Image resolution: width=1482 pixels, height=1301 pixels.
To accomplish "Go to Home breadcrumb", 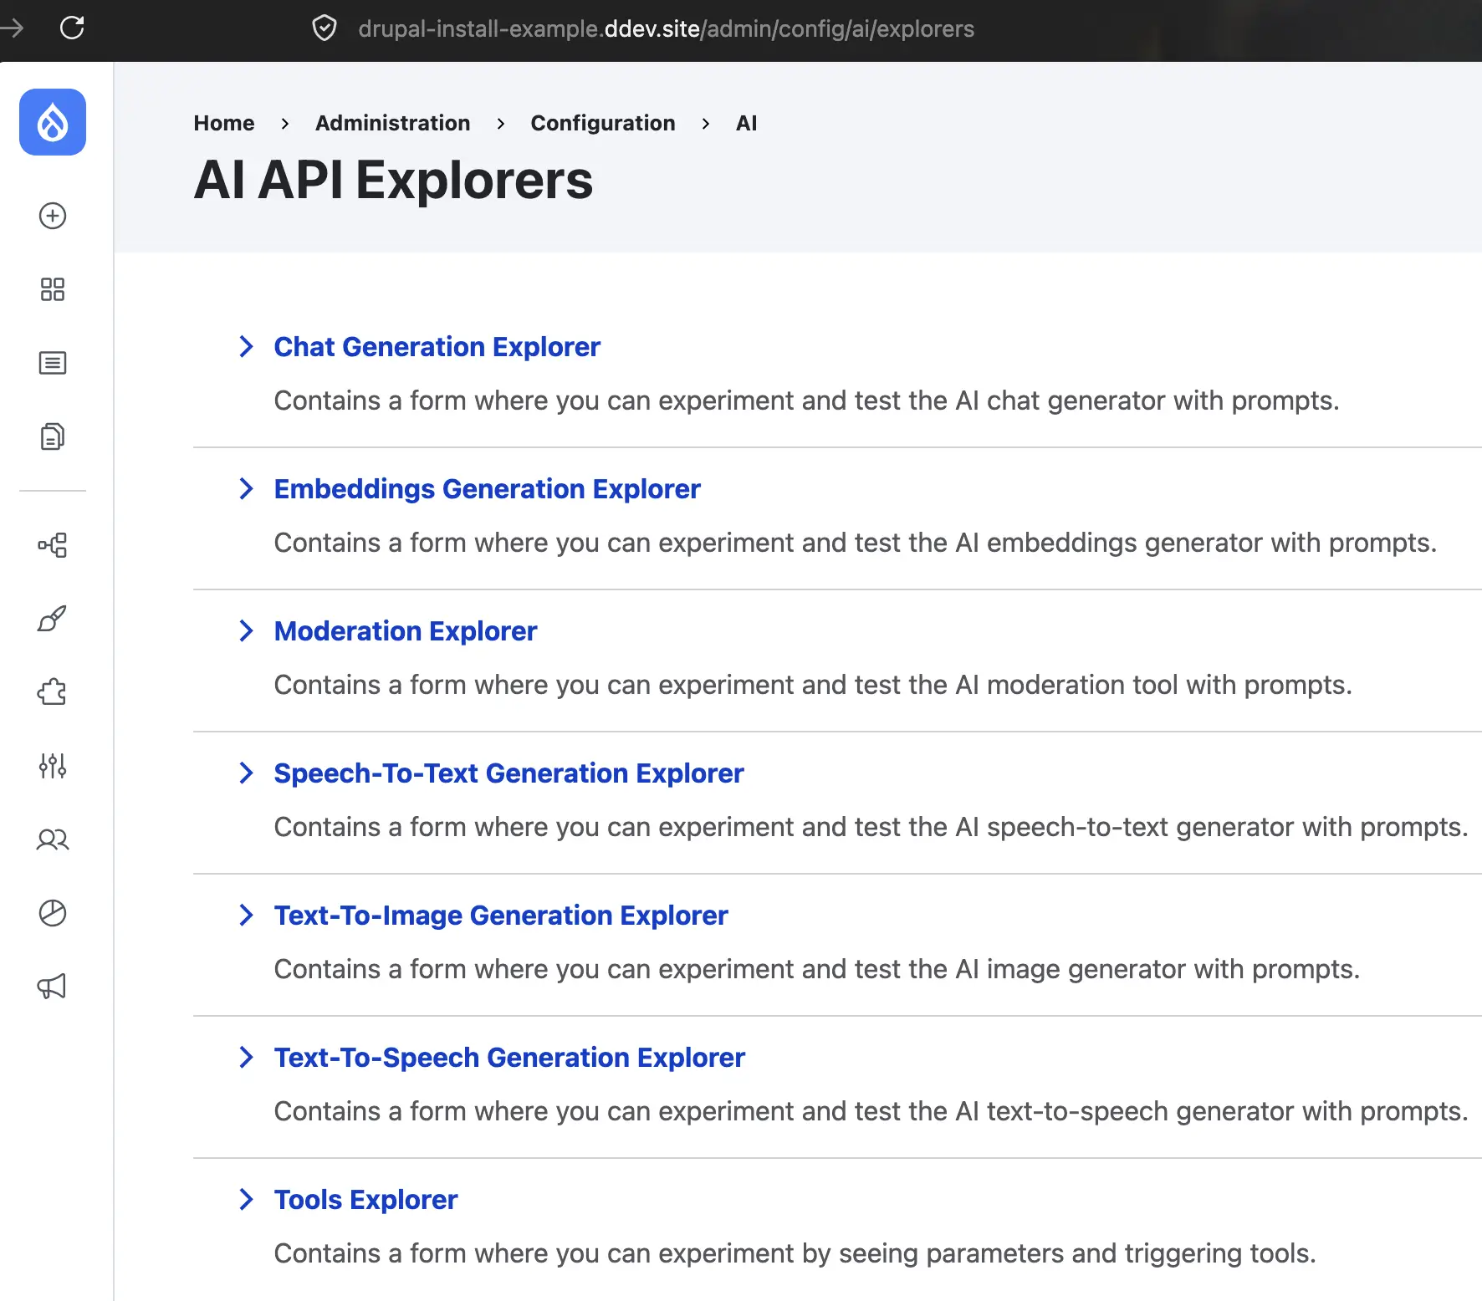I will [x=224, y=123].
